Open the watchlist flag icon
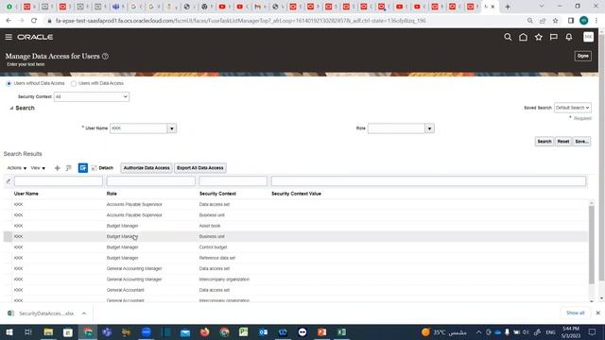Screen dimensions: 605x340 point(554,37)
